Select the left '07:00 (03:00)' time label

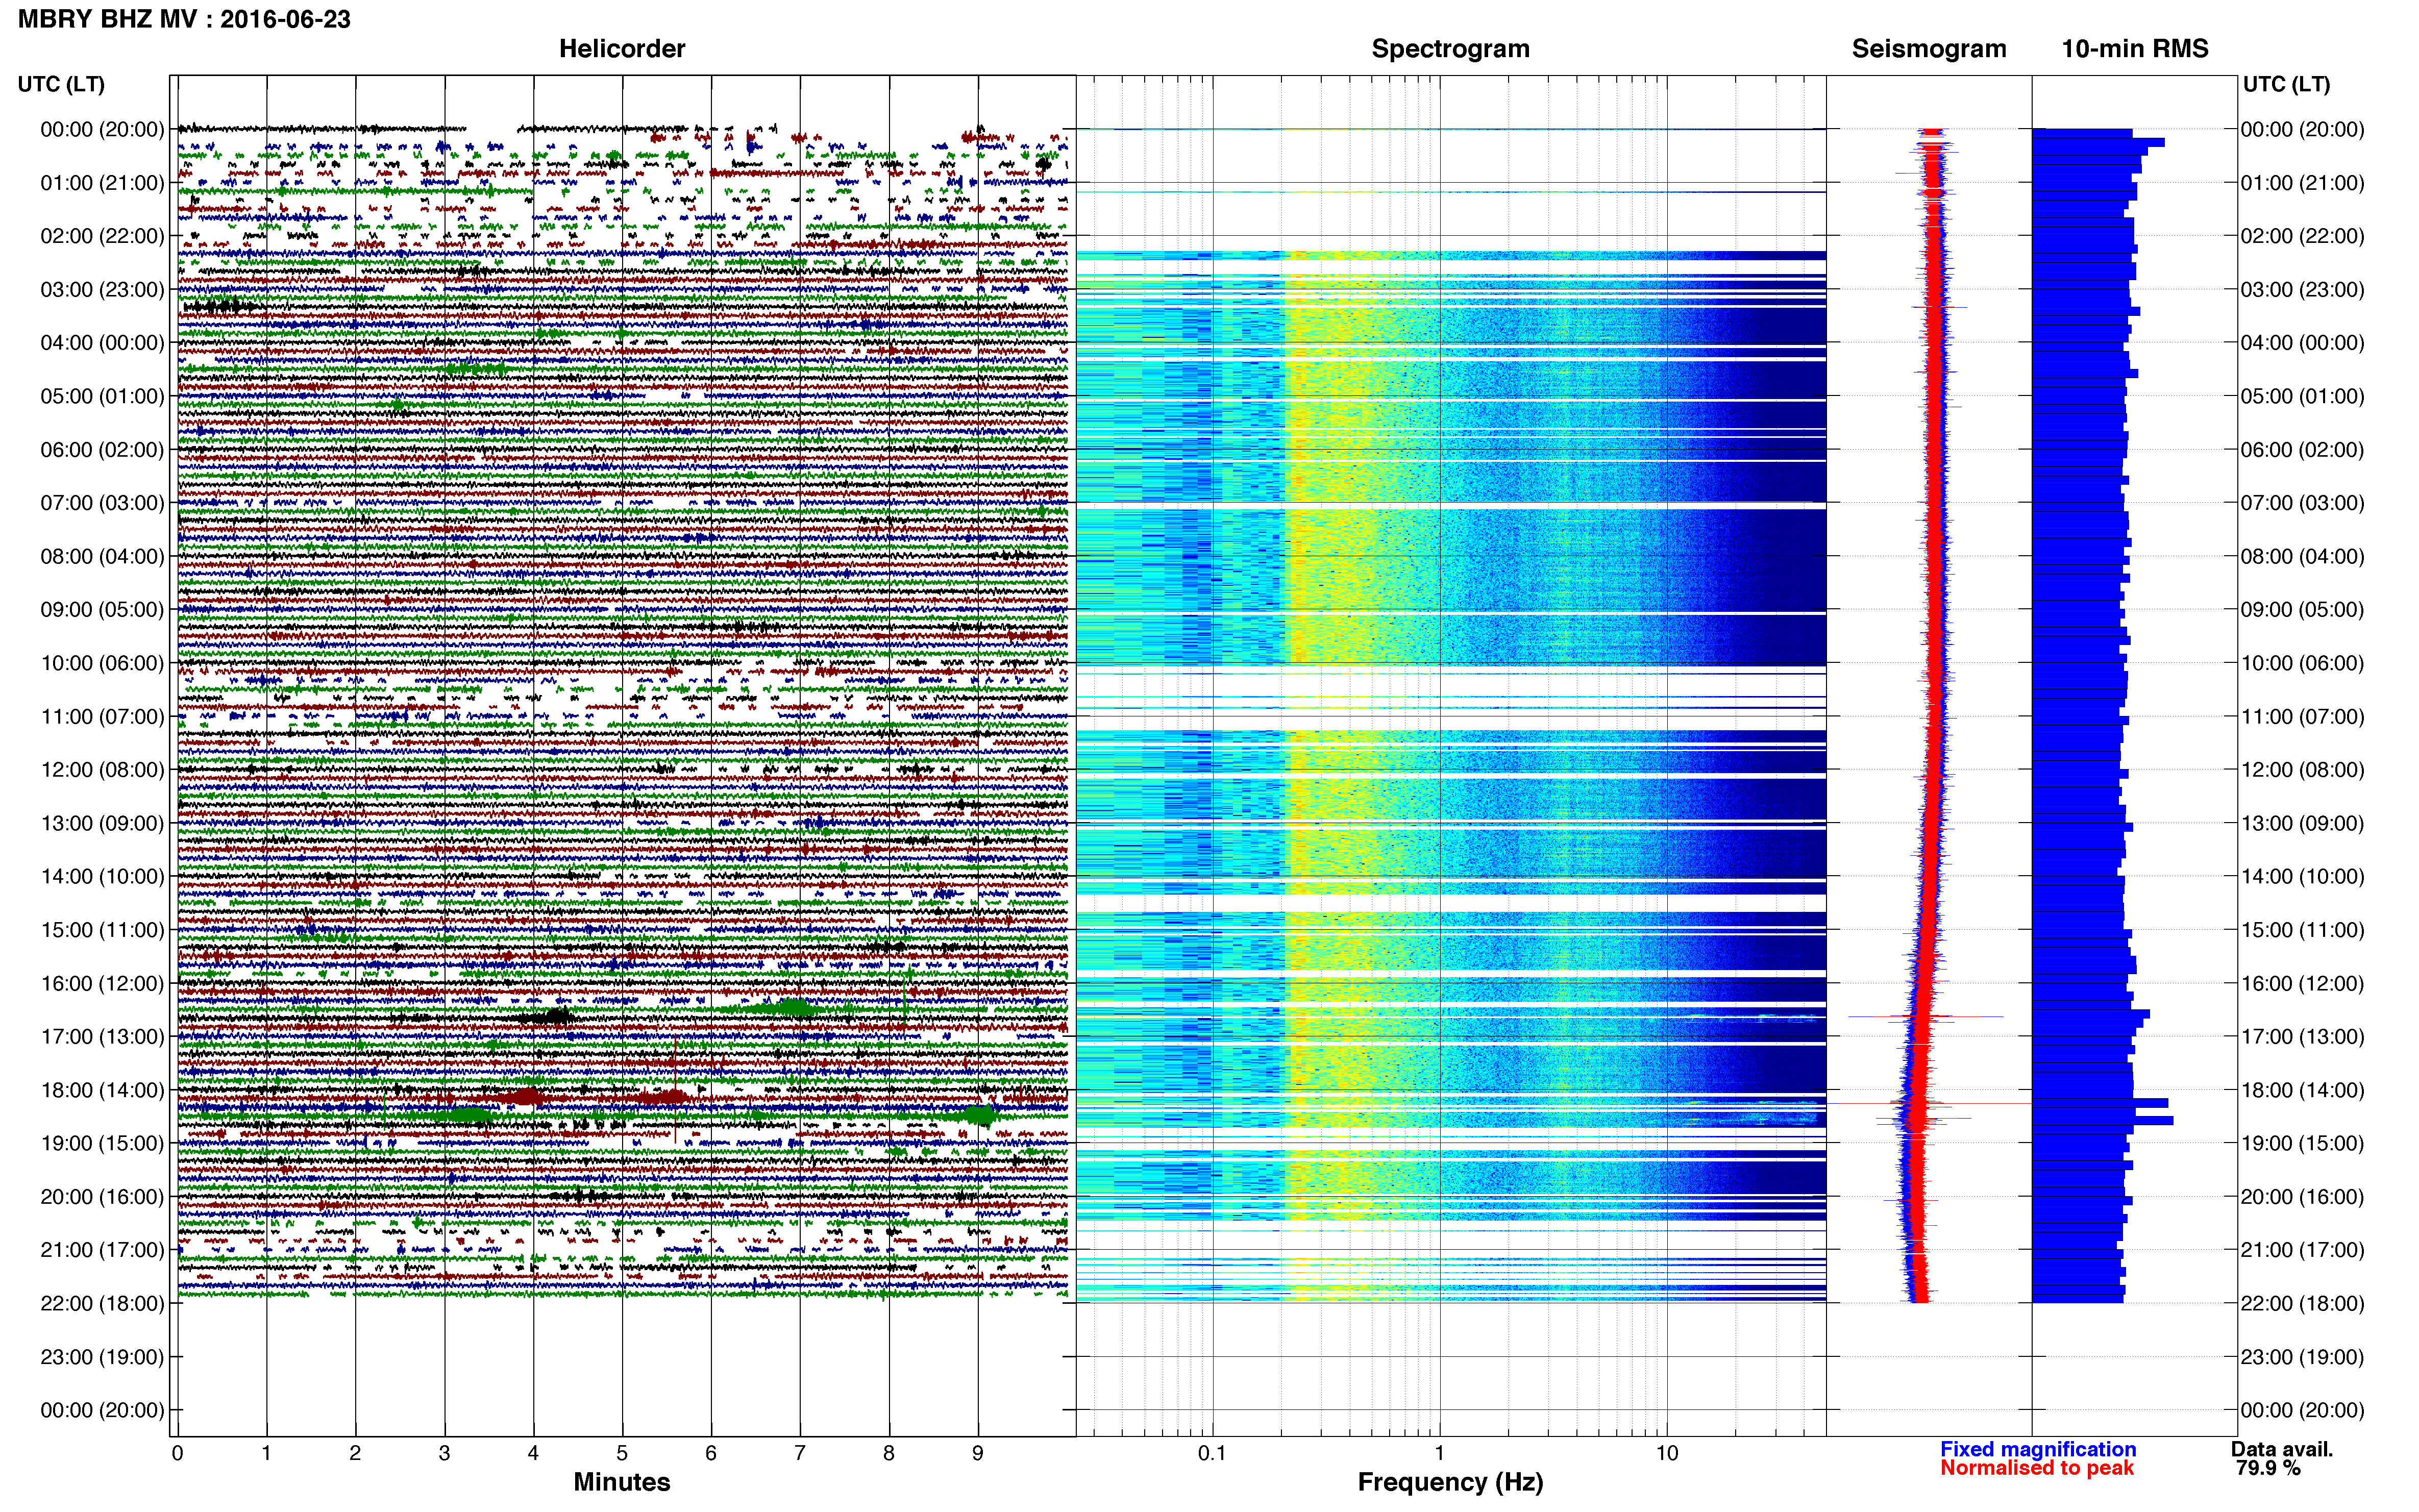pos(102,503)
